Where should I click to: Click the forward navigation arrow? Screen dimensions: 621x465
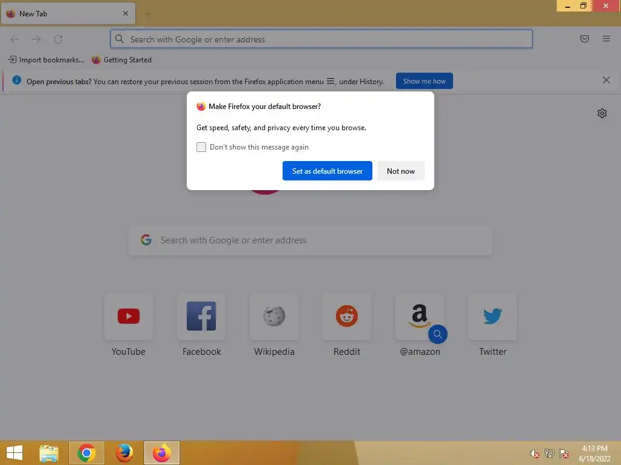[36, 39]
